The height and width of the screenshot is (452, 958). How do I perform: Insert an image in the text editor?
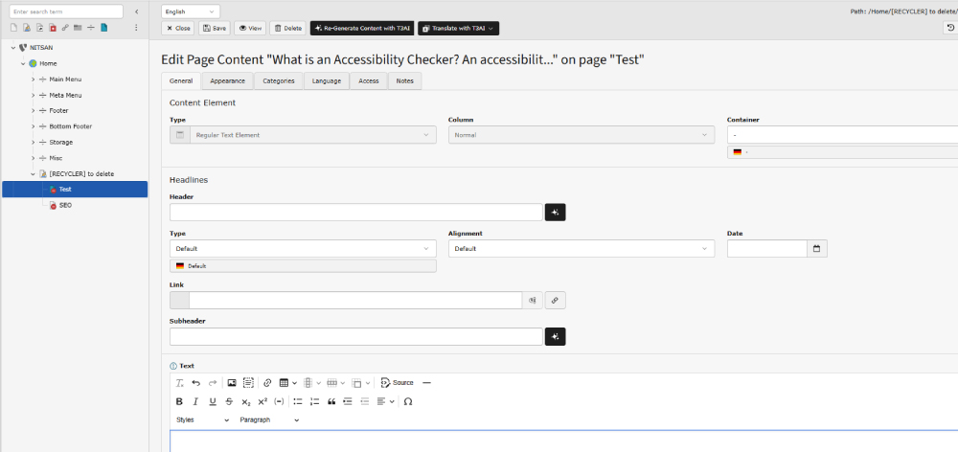click(232, 383)
